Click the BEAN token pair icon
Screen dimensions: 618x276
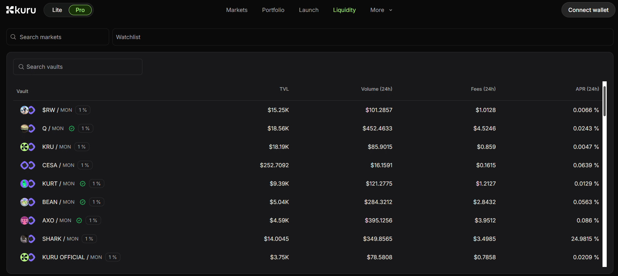[x=28, y=202]
